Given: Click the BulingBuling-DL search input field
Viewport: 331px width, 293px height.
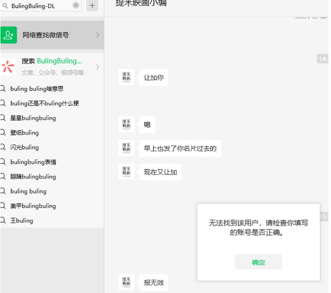Looking at the screenshot, I should [41, 6].
